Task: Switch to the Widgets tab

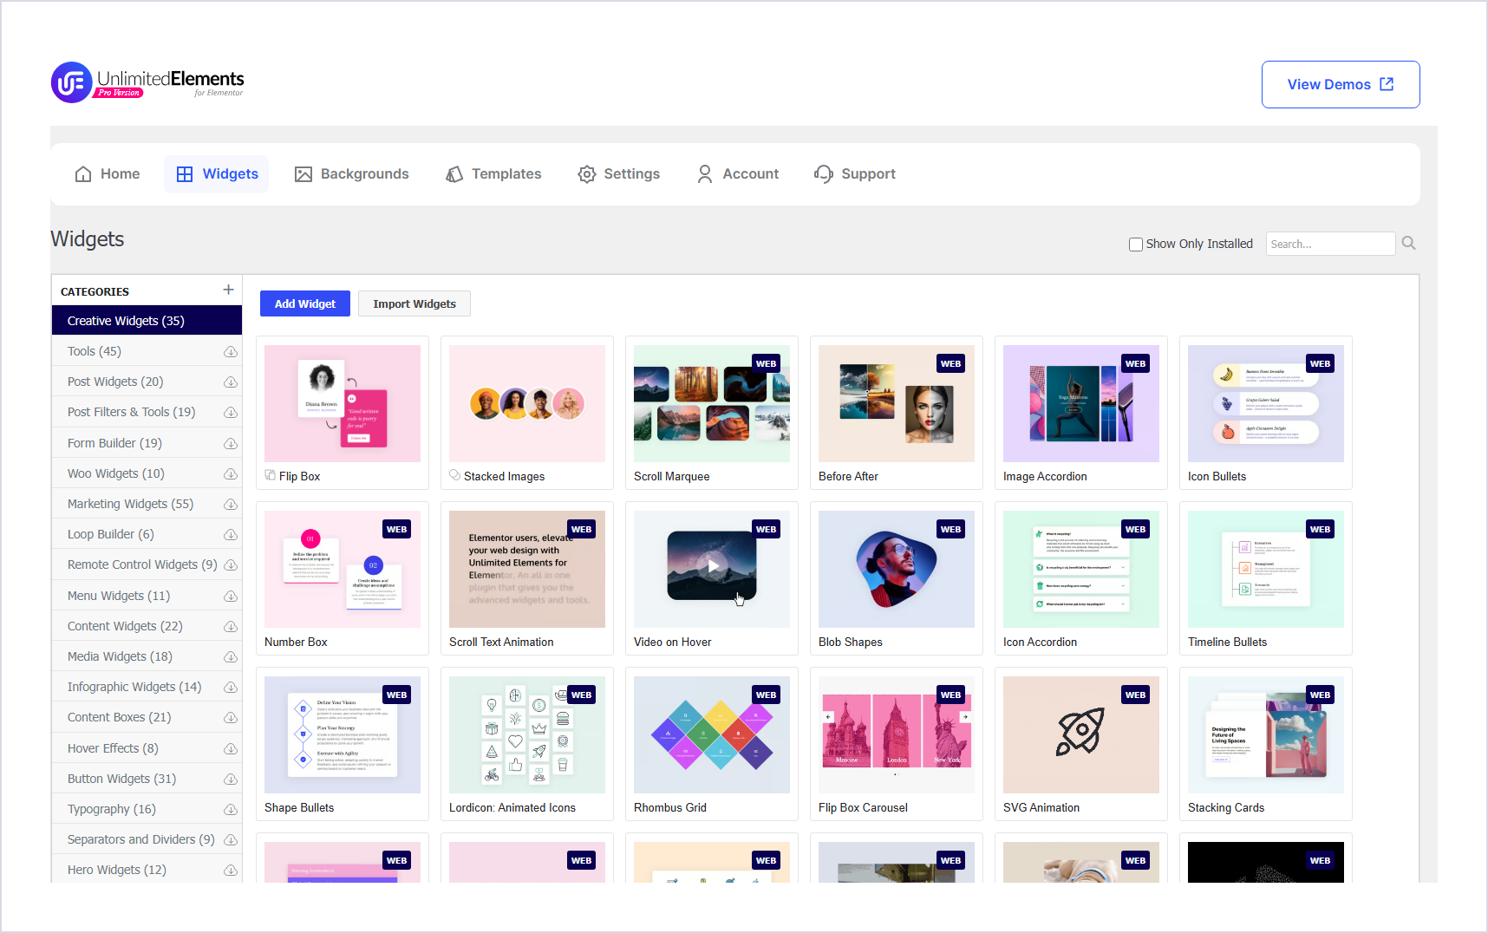Action: [x=217, y=174]
